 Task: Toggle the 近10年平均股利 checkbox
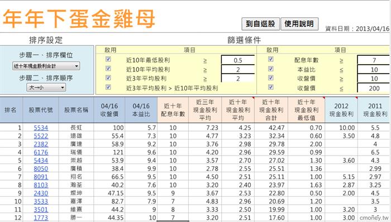108,69
